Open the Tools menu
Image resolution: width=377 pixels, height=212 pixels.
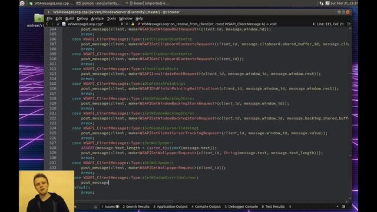(x=111, y=18)
